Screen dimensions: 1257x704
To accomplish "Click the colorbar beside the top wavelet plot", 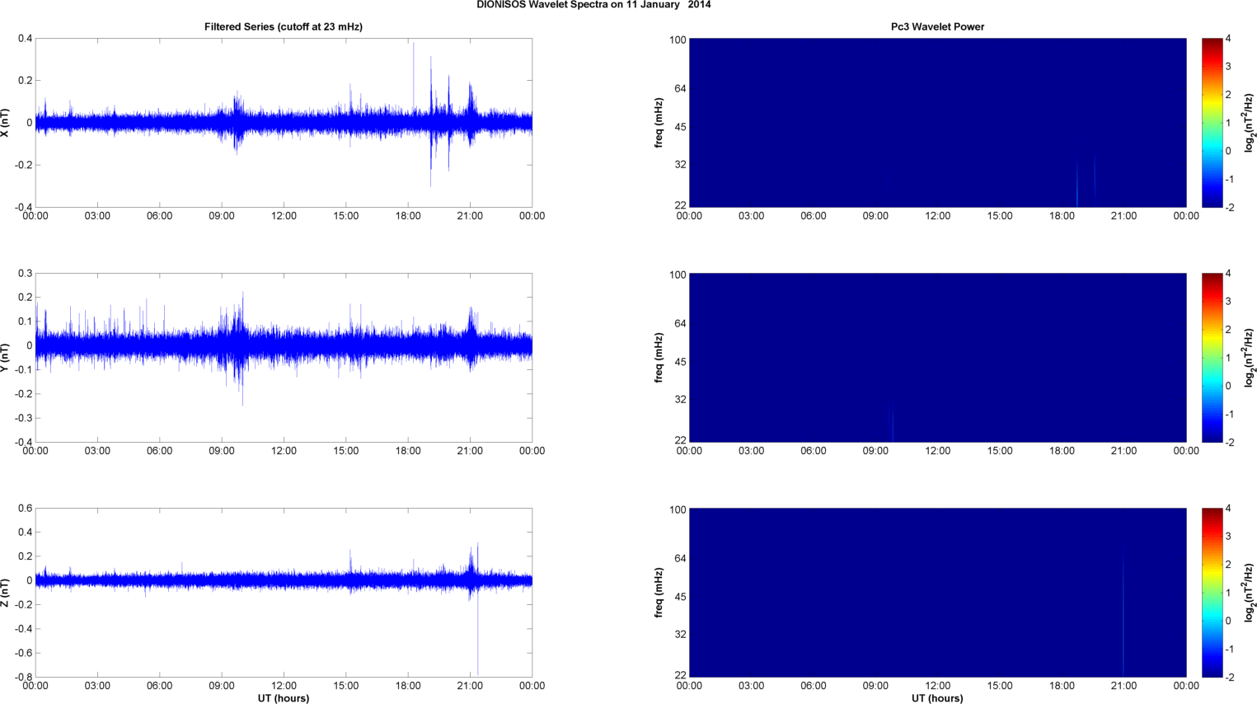I will pyautogui.click(x=1212, y=123).
